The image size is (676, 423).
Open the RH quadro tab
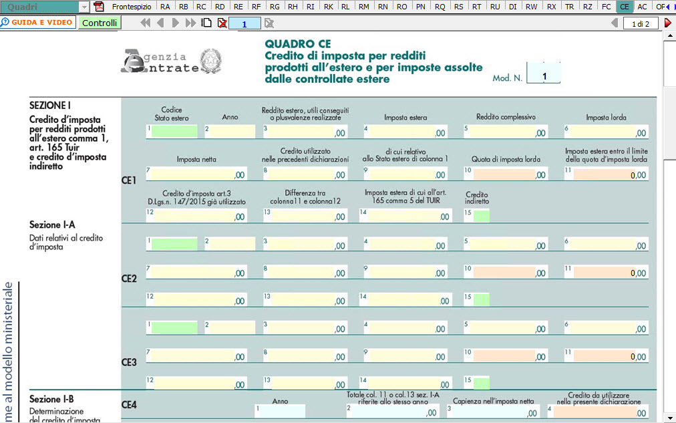[x=293, y=7]
